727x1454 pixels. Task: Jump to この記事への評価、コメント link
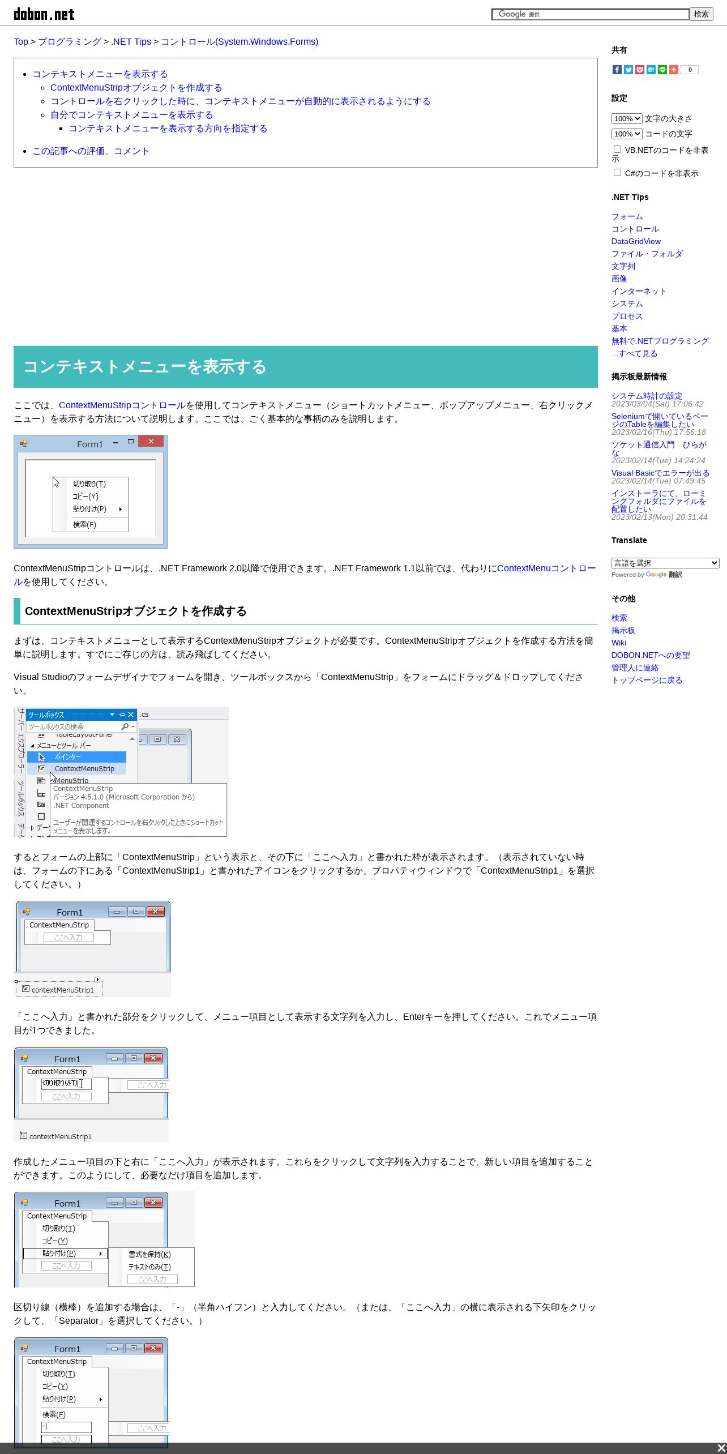pos(91,151)
